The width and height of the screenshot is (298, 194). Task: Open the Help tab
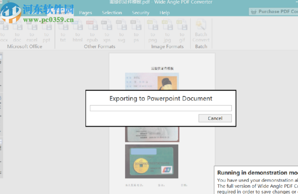(x=164, y=13)
